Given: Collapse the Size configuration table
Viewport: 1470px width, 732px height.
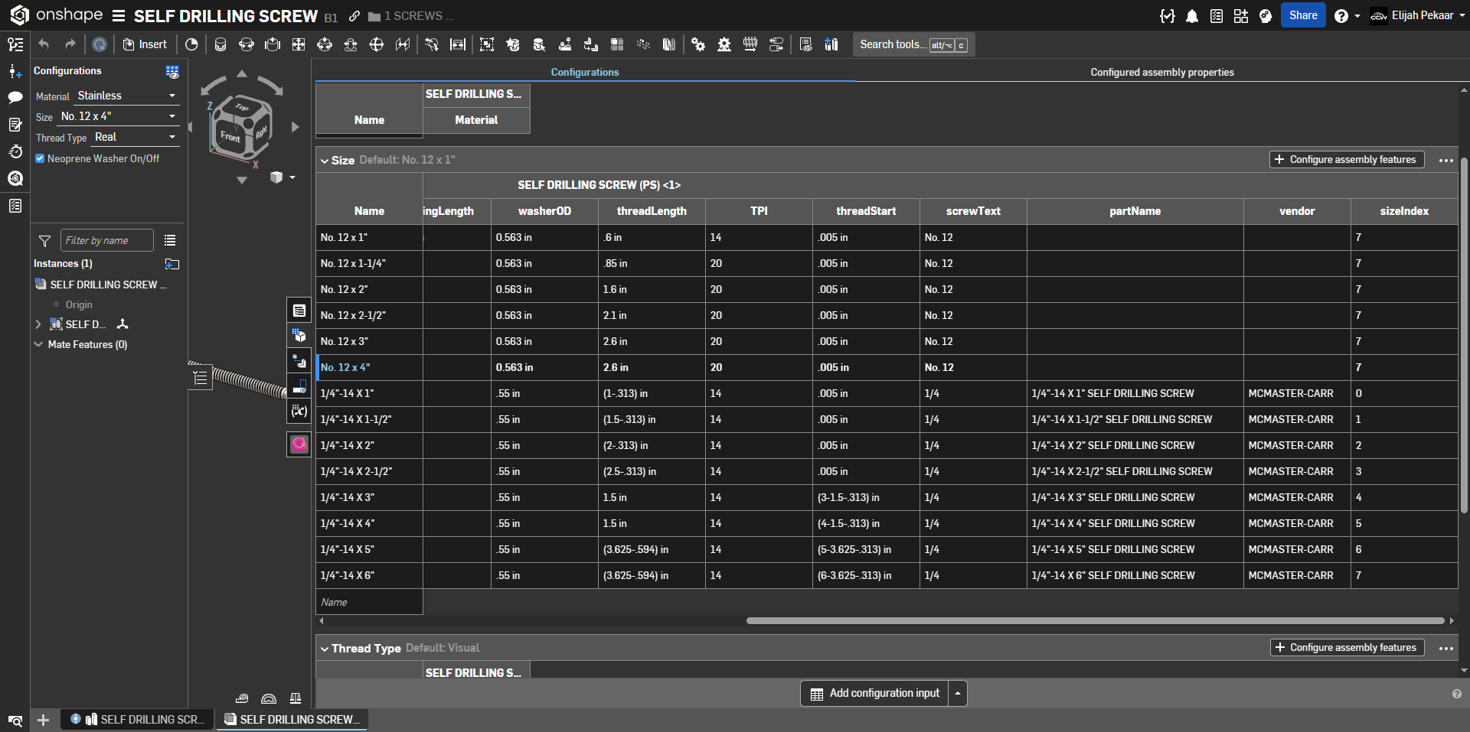Looking at the screenshot, I should coord(325,161).
